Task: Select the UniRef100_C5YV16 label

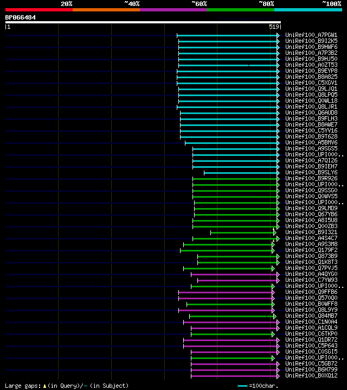Action: click(311, 130)
